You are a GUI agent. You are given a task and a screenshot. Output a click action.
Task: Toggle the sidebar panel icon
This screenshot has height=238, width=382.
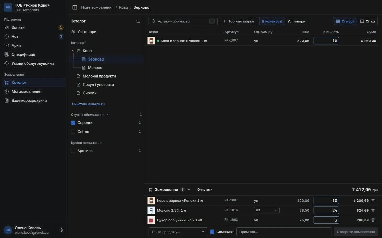pyautogui.click(x=75, y=7)
